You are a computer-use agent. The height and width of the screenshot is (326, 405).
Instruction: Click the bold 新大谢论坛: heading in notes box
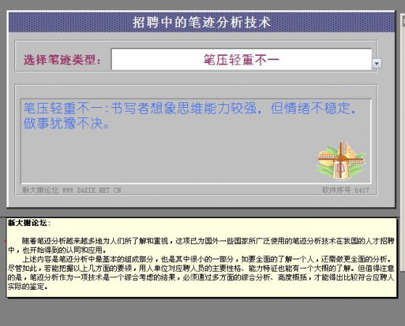pyautogui.click(x=29, y=223)
